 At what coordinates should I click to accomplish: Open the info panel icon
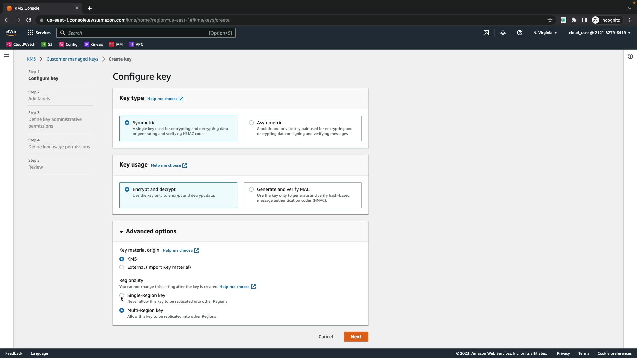(630, 56)
